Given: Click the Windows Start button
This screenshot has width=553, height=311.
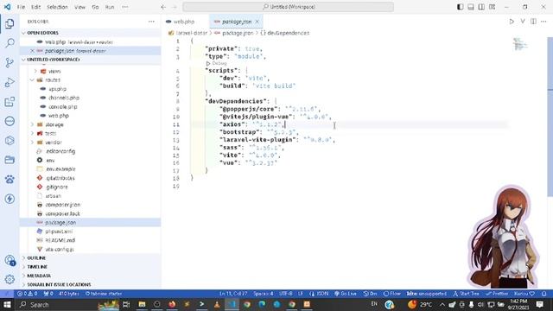Looking at the screenshot, I should pyautogui.click(x=7, y=304).
